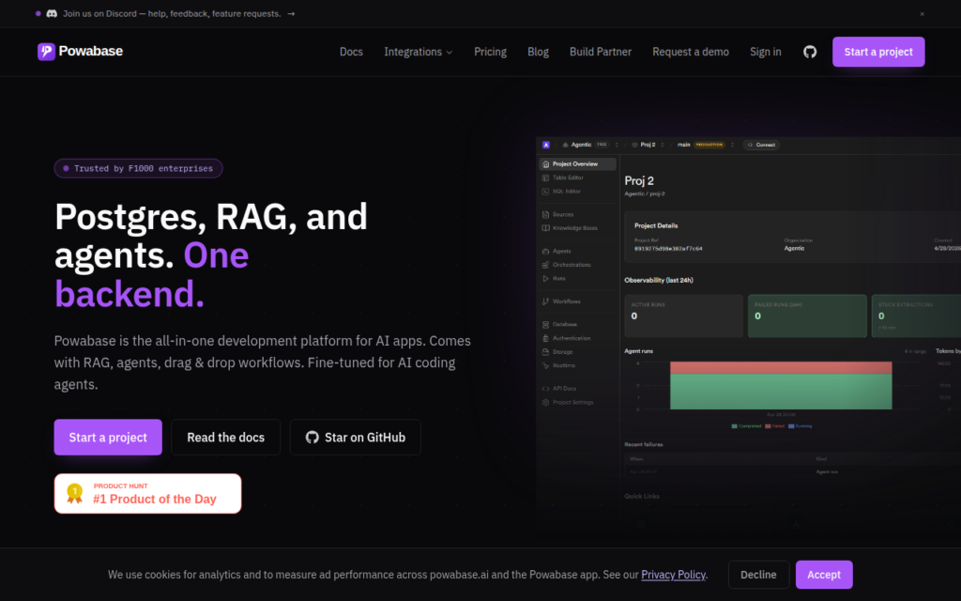Click the PRODUCTION badge in preview header
The height and width of the screenshot is (601, 961).
(709, 145)
